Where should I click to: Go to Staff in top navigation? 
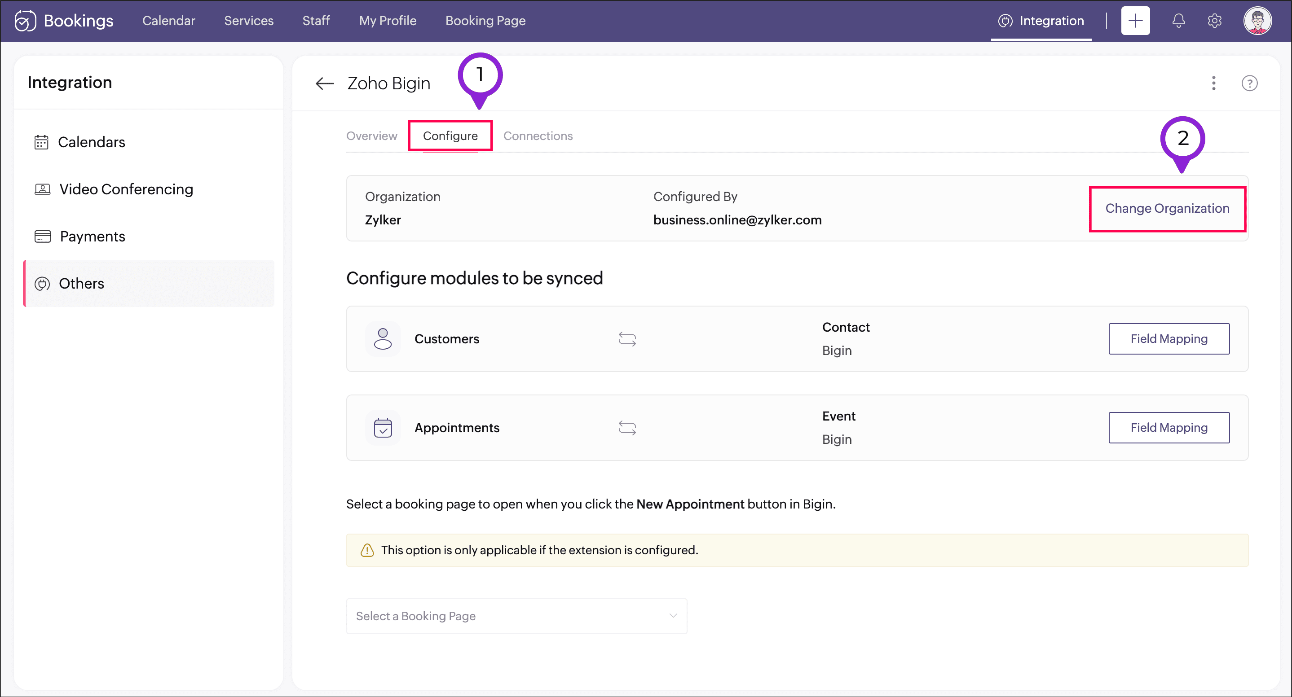(x=316, y=21)
